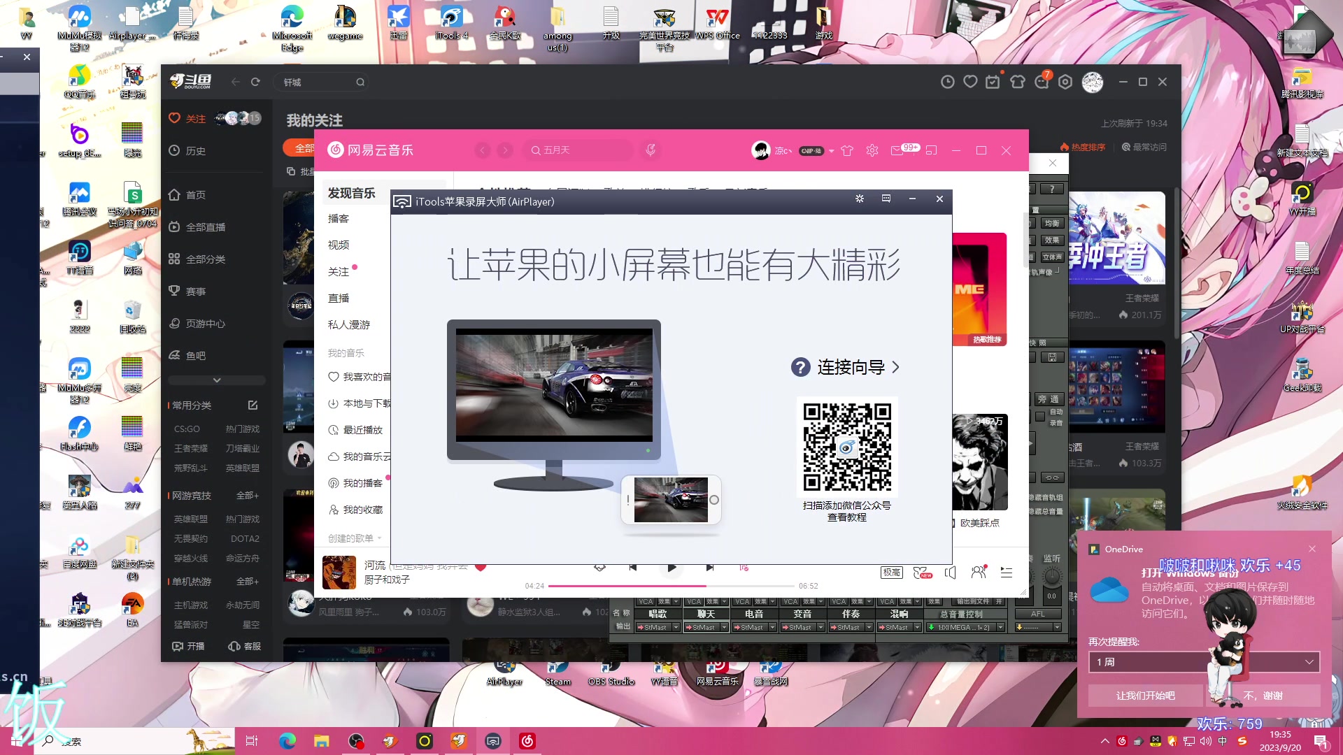This screenshot has height=755, width=1343.
Task: Toggle the 立体声 stereo button in mixer
Action: point(1051,257)
